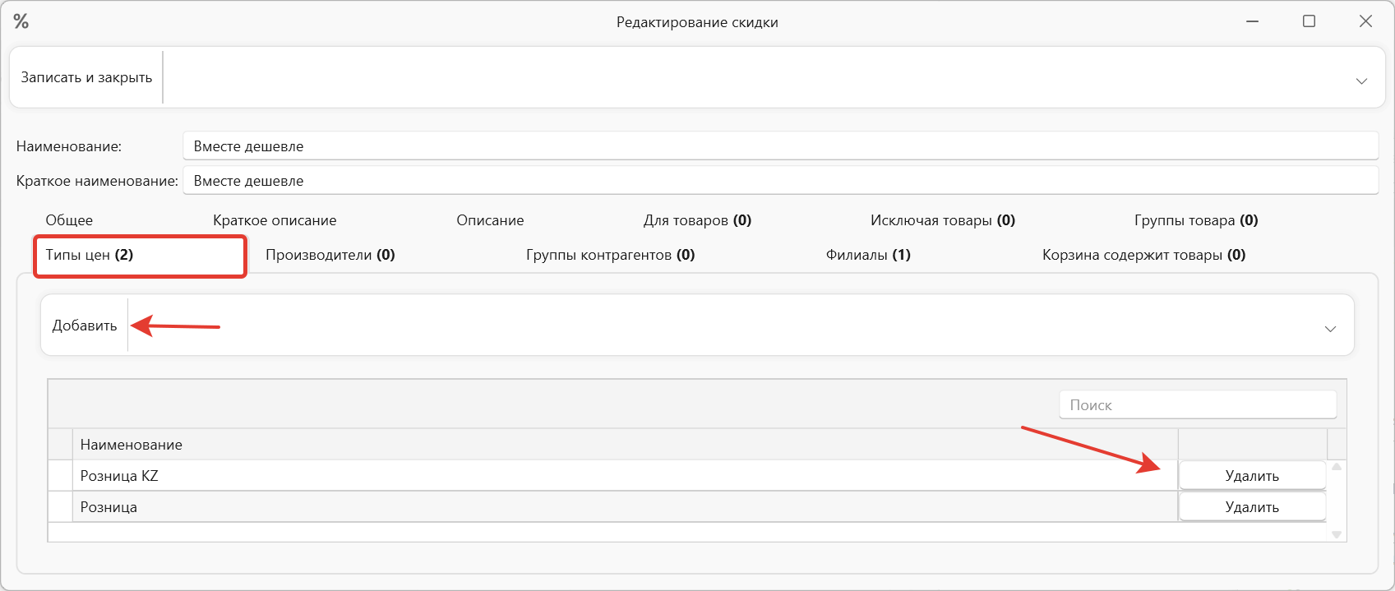Switch to the Корзина содержит товары tab
This screenshot has height=591, width=1395.
(x=1143, y=255)
